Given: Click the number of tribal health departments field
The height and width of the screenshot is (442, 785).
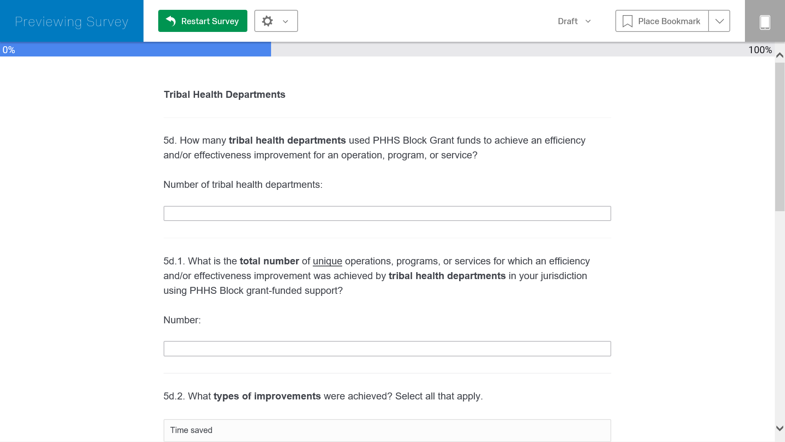Looking at the screenshot, I should point(387,214).
